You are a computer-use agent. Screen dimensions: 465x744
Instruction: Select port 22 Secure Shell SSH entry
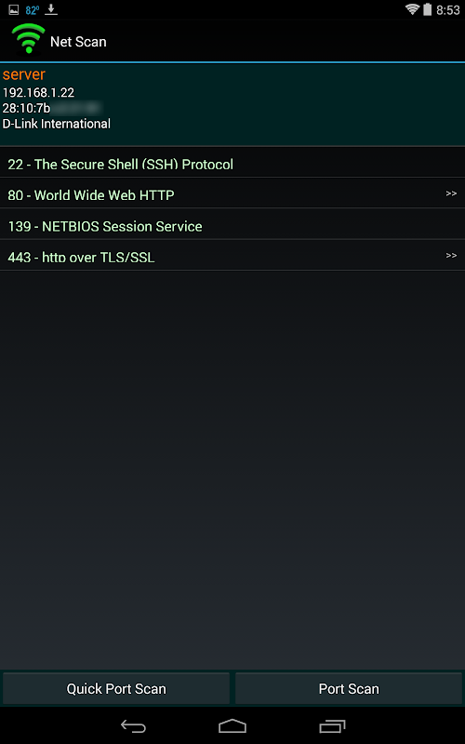(232, 163)
